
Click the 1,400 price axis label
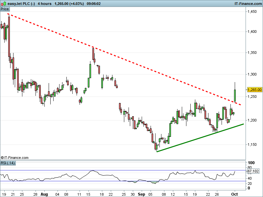(x=252, y=32)
